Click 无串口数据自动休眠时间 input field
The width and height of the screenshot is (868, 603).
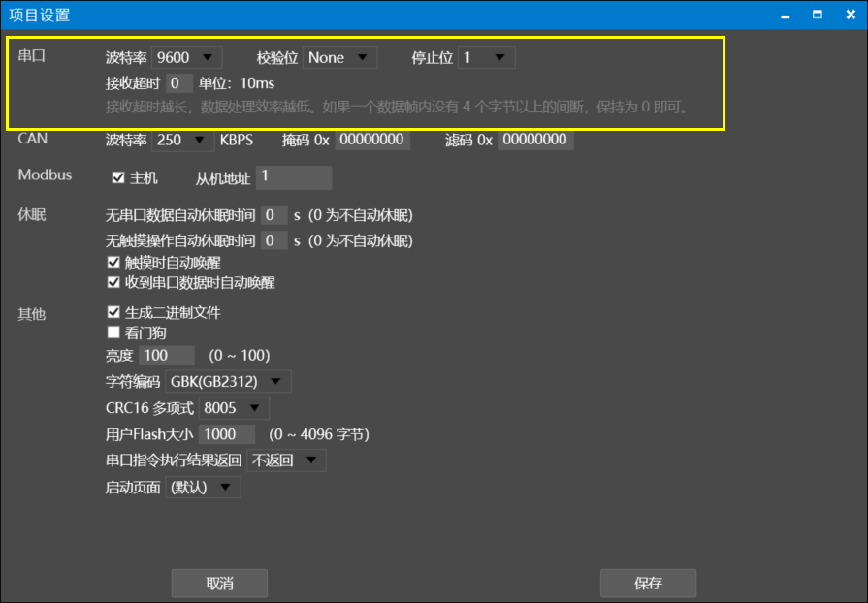[x=274, y=215]
